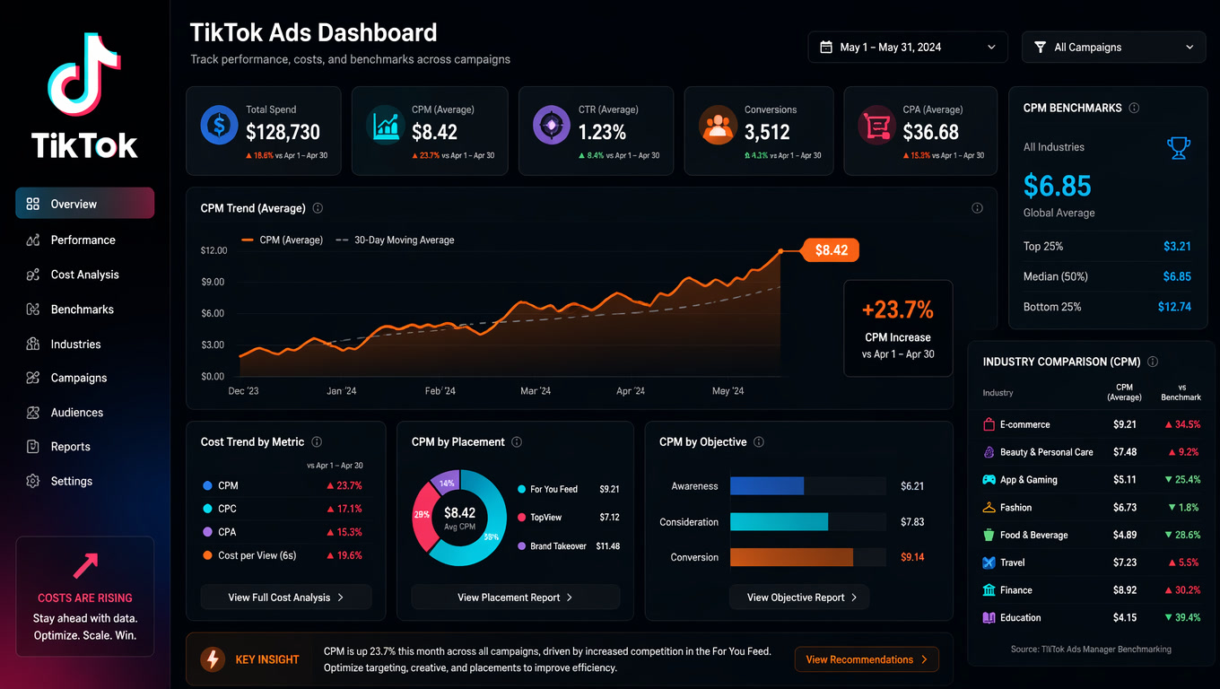Click the info icon next to Industry Comparison
The image size is (1220, 689).
(x=1153, y=362)
